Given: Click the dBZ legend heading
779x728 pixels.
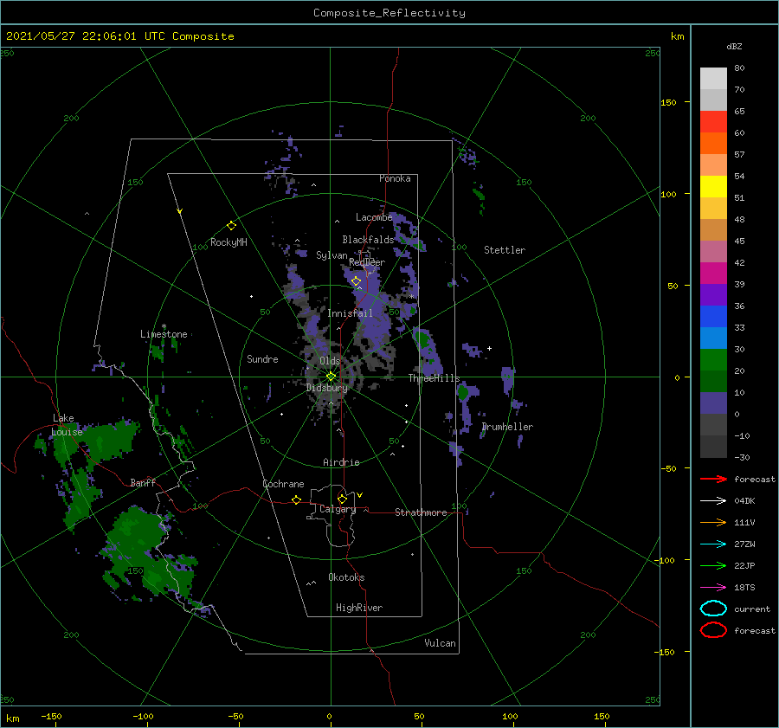Looking at the screenshot, I should (734, 46).
